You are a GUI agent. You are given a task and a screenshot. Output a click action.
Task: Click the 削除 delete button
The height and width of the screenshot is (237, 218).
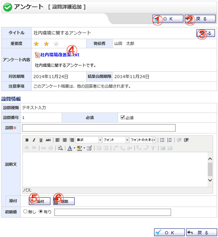click(x=64, y=201)
